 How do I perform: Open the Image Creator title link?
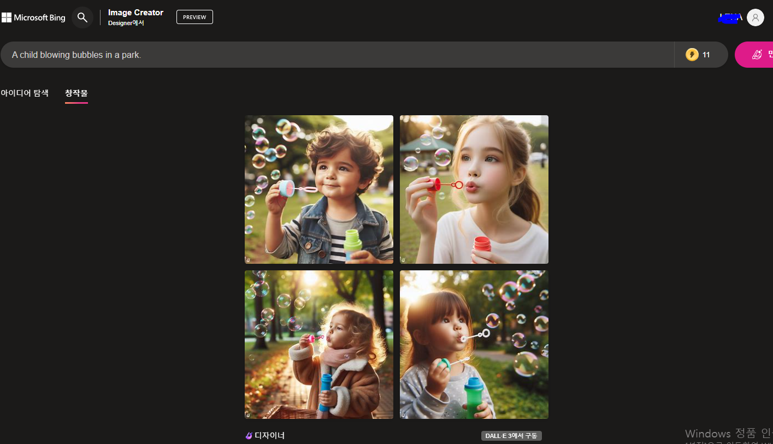[135, 13]
